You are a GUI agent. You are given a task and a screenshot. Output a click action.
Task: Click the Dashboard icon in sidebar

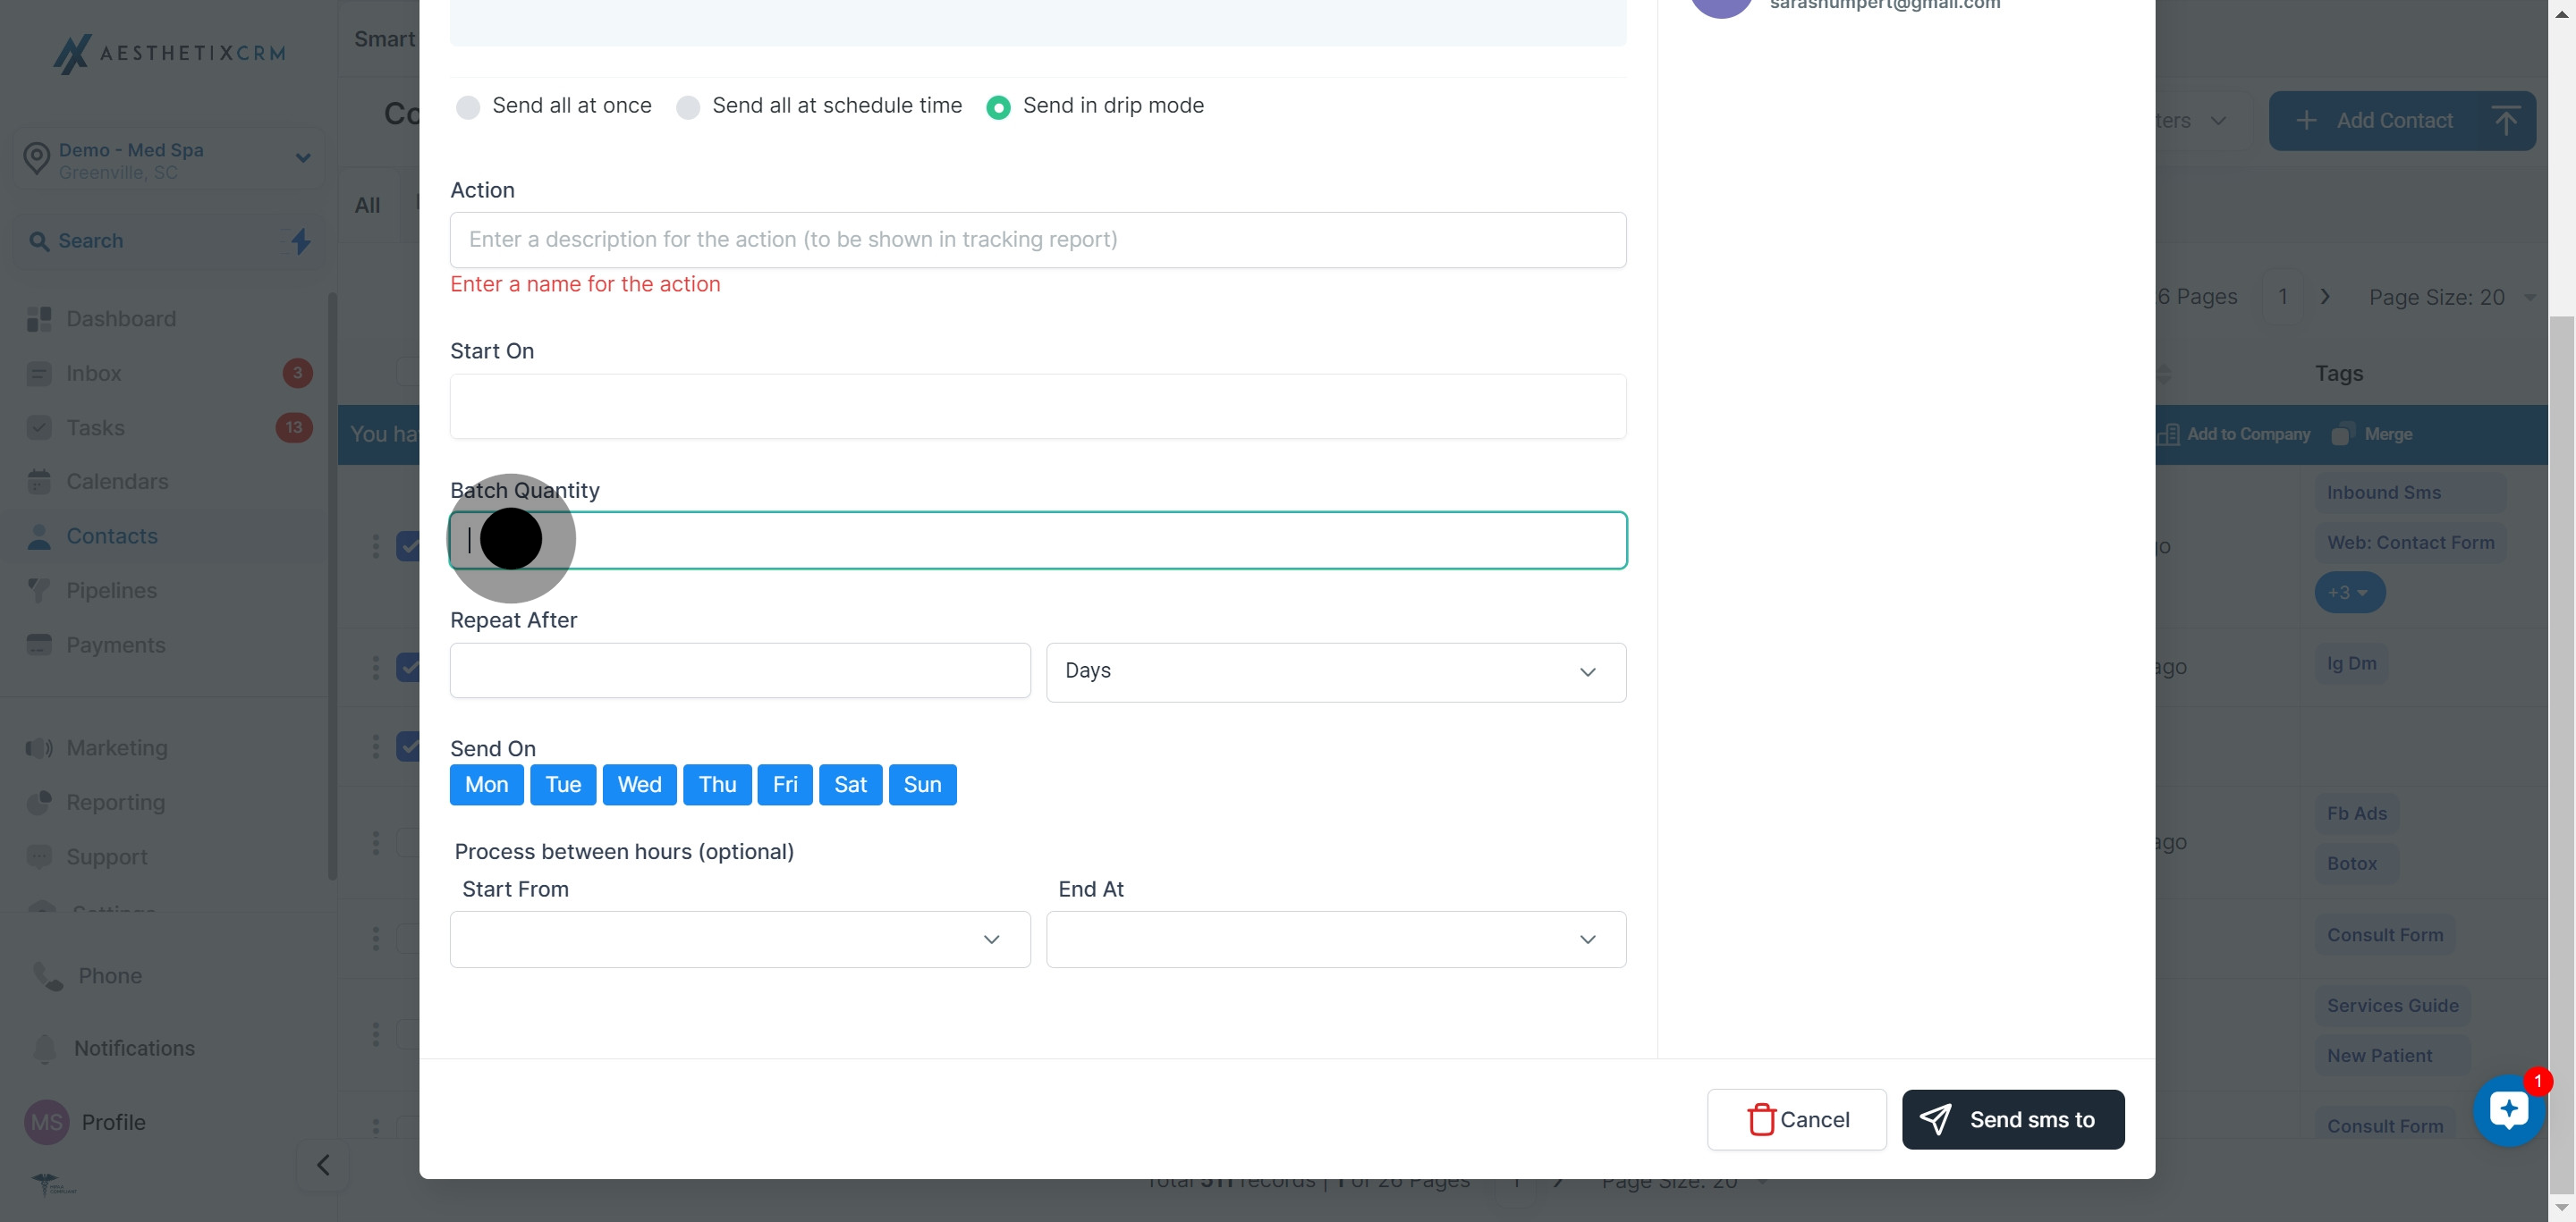pos(39,319)
